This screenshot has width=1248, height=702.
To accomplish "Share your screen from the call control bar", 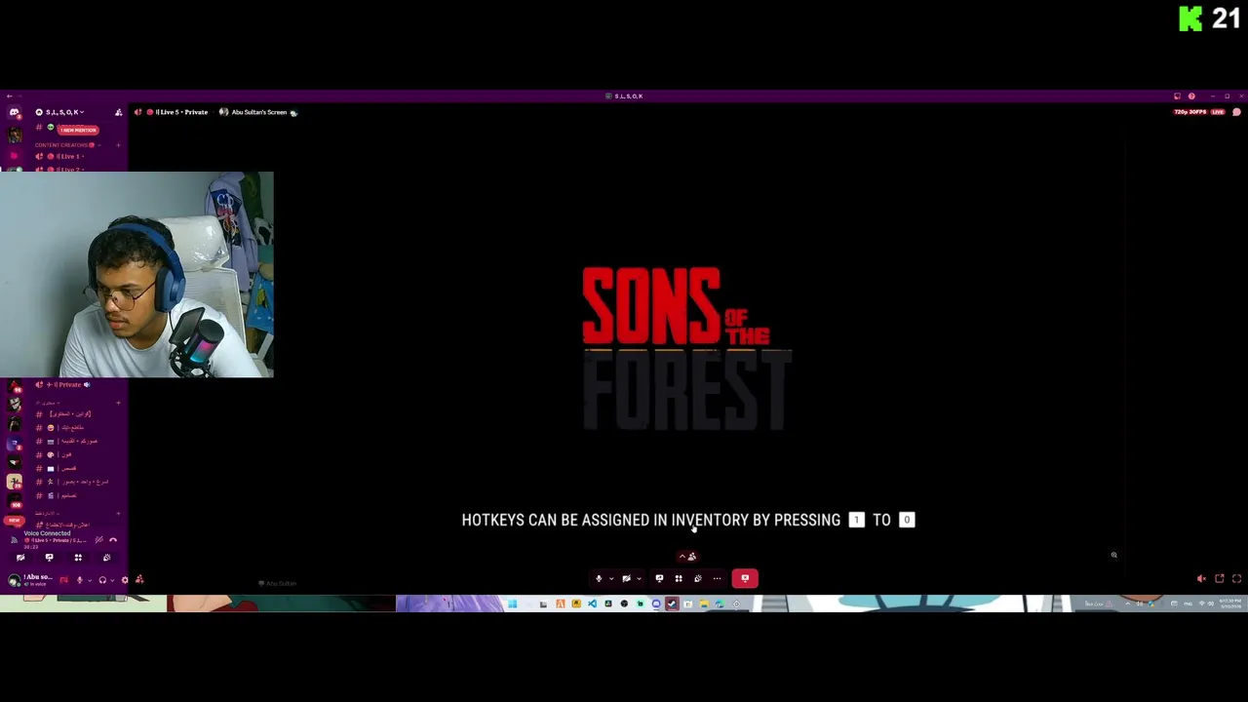I will (x=659, y=578).
